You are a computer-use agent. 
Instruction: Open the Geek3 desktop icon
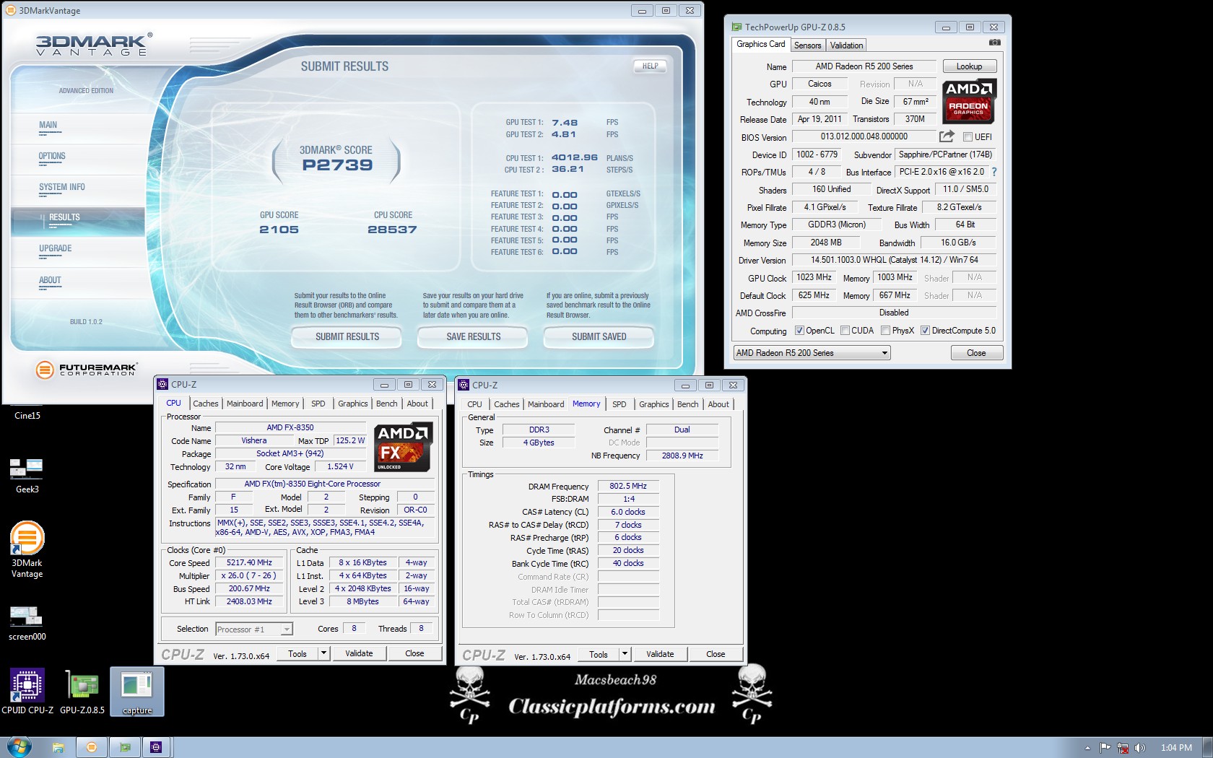tap(27, 476)
